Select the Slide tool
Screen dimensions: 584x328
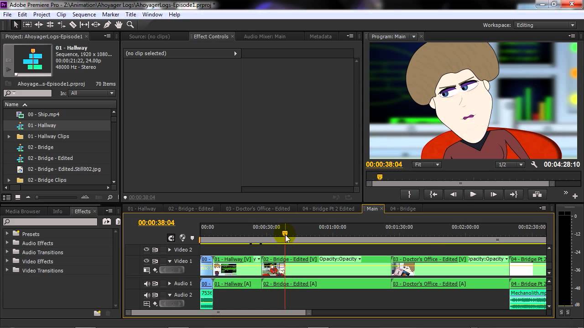pyautogui.click(x=96, y=25)
